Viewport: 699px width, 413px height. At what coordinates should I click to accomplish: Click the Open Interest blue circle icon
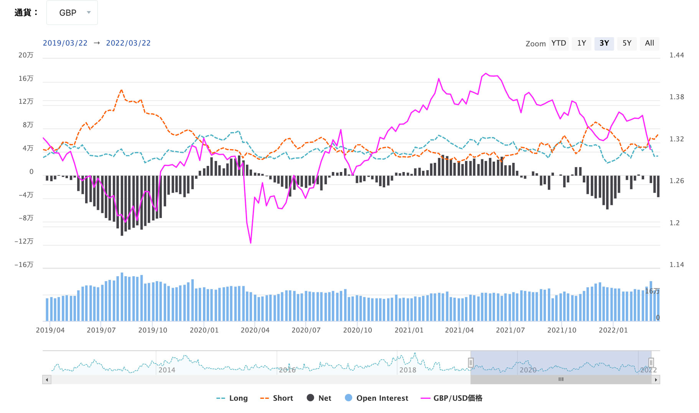point(348,398)
